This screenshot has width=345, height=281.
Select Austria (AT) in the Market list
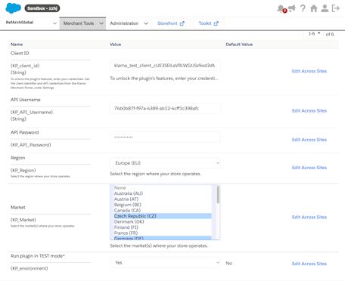point(163,199)
